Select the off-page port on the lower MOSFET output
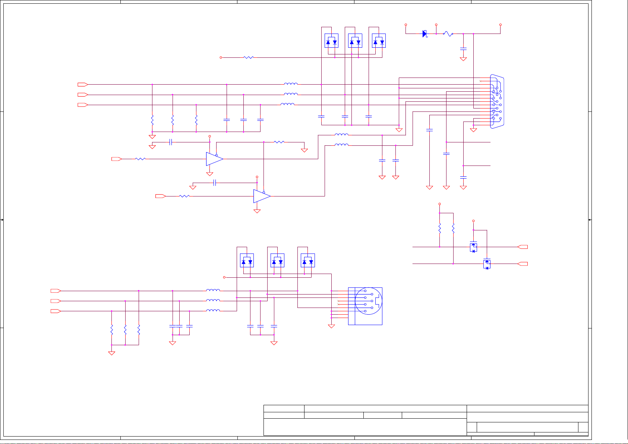 523,264
